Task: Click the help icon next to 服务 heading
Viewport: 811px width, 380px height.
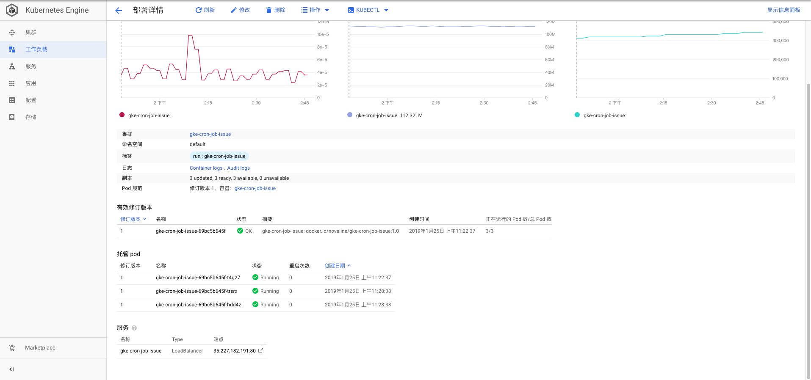Action: pyautogui.click(x=134, y=328)
